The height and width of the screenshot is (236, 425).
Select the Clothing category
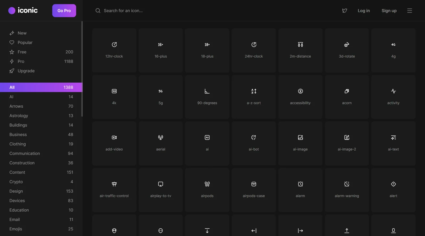(x=41, y=144)
